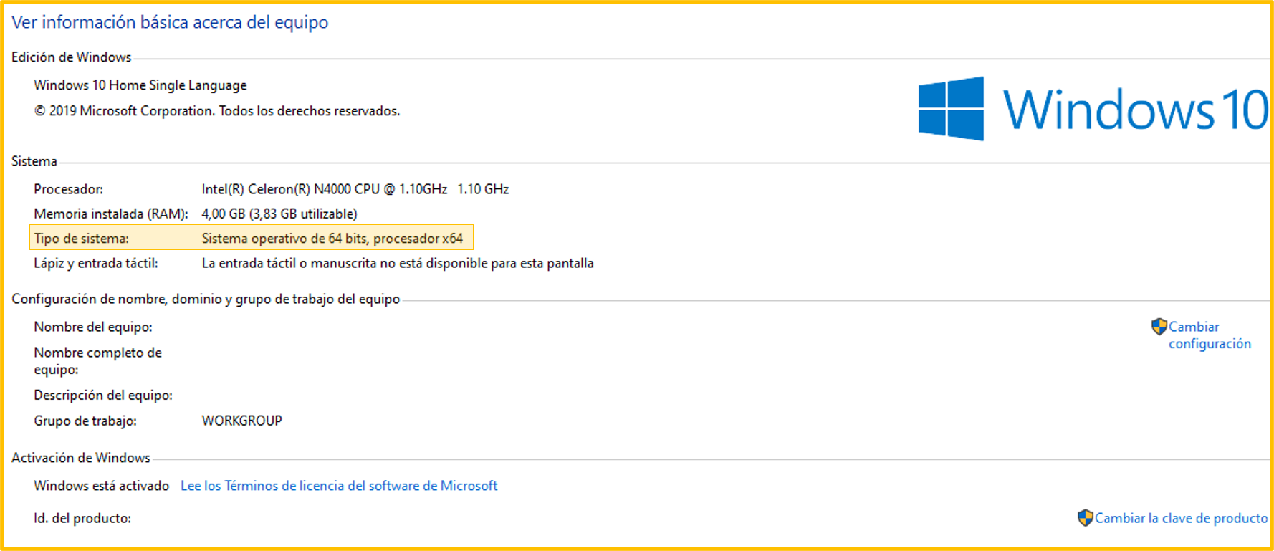Select the highlighted Tipo de sistema row
This screenshot has width=1274, height=551.
(251, 238)
